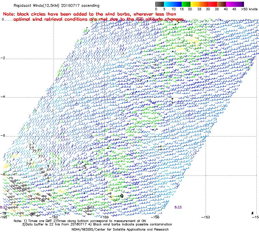Click the -153 longitude axis label
Image resolution: width=259 pixels, height=235 pixels.
pyautogui.click(x=205, y=217)
